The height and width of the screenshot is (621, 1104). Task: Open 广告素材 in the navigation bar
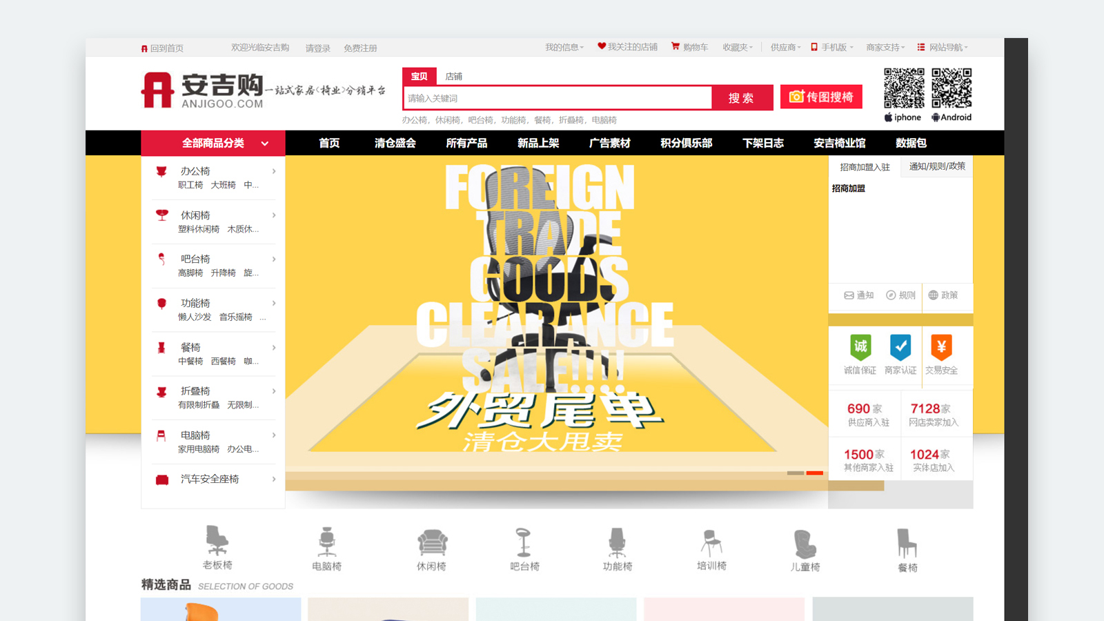point(609,143)
